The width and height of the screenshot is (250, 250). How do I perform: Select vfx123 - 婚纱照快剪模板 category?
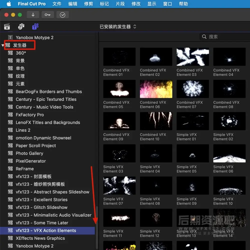click(x=40, y=184)
